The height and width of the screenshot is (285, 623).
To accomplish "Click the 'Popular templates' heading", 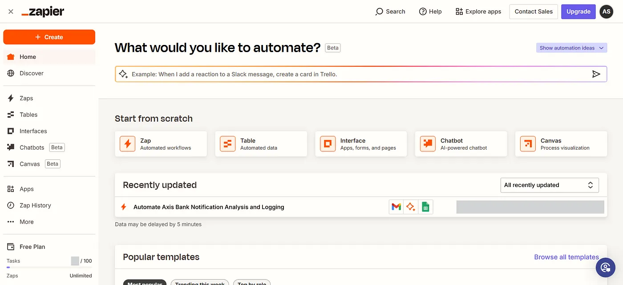I will coord(161,257).
